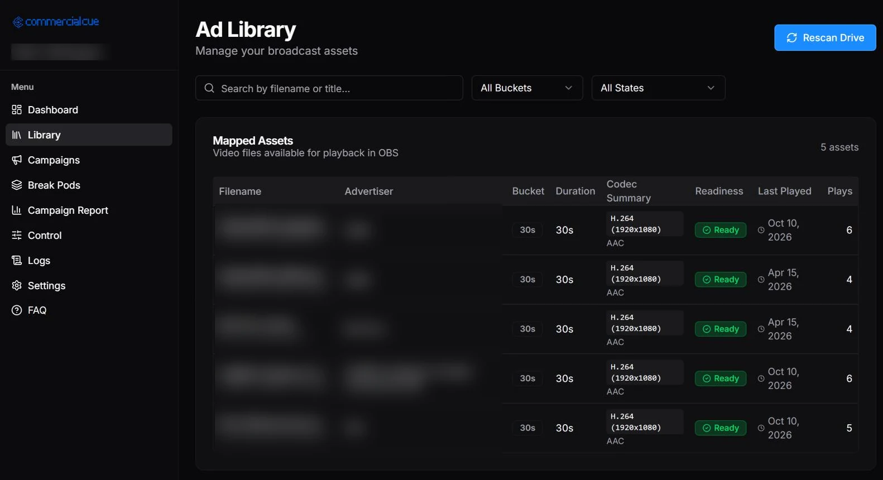Click the Readiness column header

(719, 191)
